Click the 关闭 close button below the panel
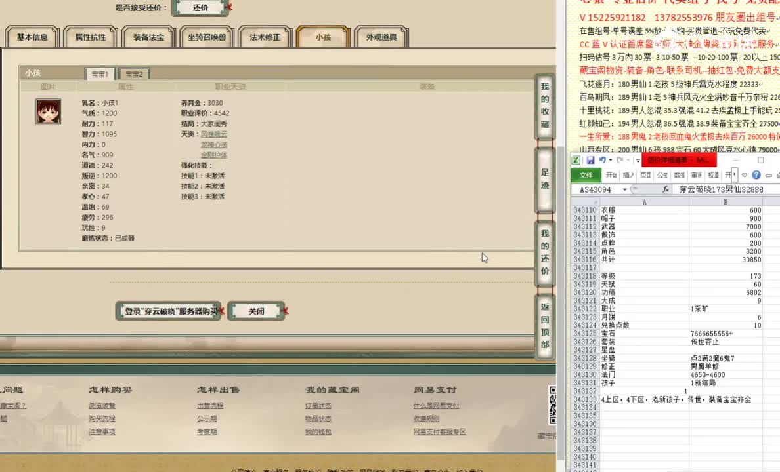This screenshot has width=780, height=472. coord(256,311)
